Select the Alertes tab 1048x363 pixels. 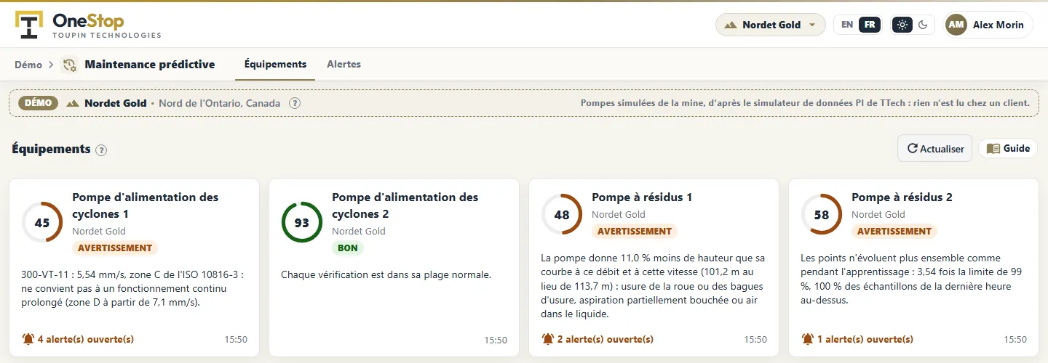344,64
